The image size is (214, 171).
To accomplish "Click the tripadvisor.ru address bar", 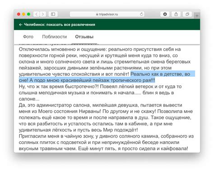I will pos(107,14).
